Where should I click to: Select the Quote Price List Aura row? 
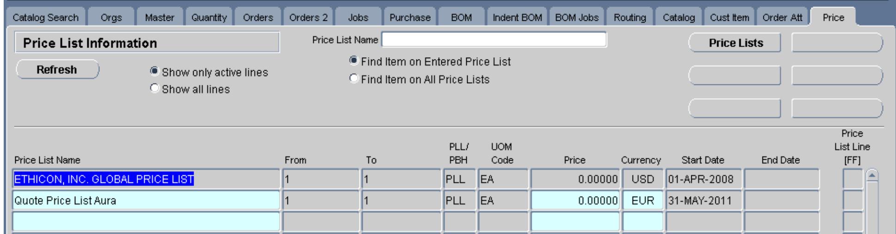(146, 201)
